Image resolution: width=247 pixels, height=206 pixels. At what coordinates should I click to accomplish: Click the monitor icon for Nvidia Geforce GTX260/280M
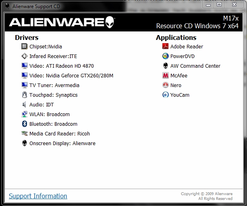(x=24, y=75)
